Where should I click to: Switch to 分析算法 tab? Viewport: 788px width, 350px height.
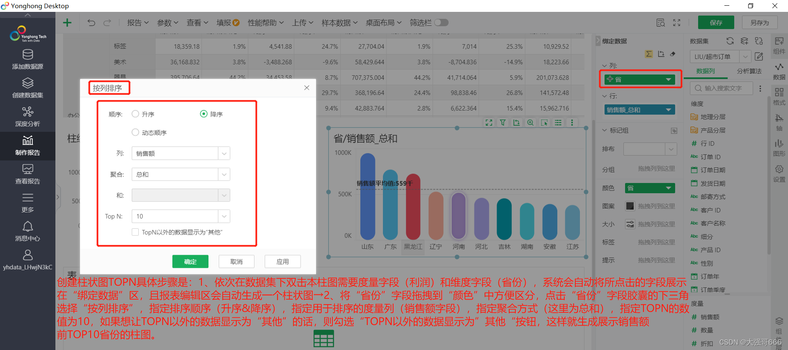click(749, 71)
